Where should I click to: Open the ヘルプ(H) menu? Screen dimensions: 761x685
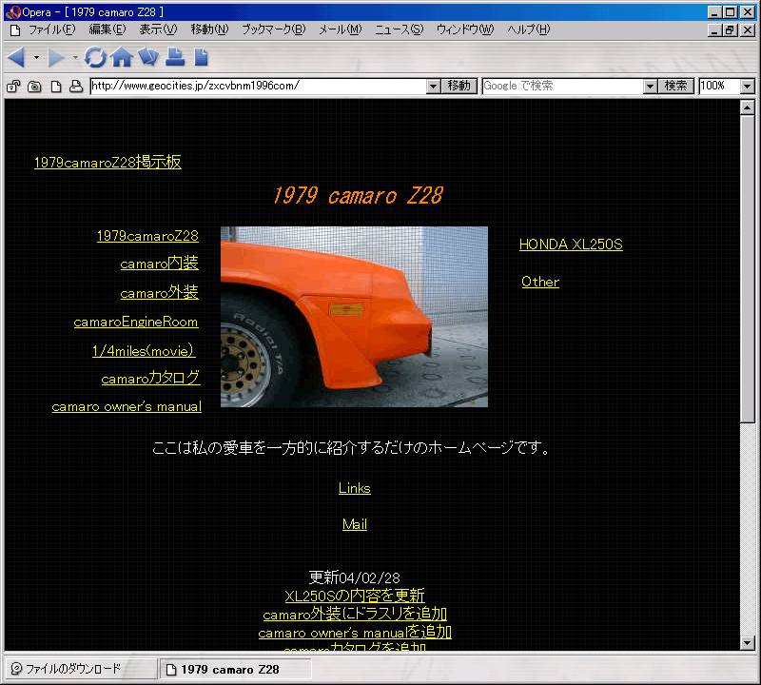click(x=529, y=30)
